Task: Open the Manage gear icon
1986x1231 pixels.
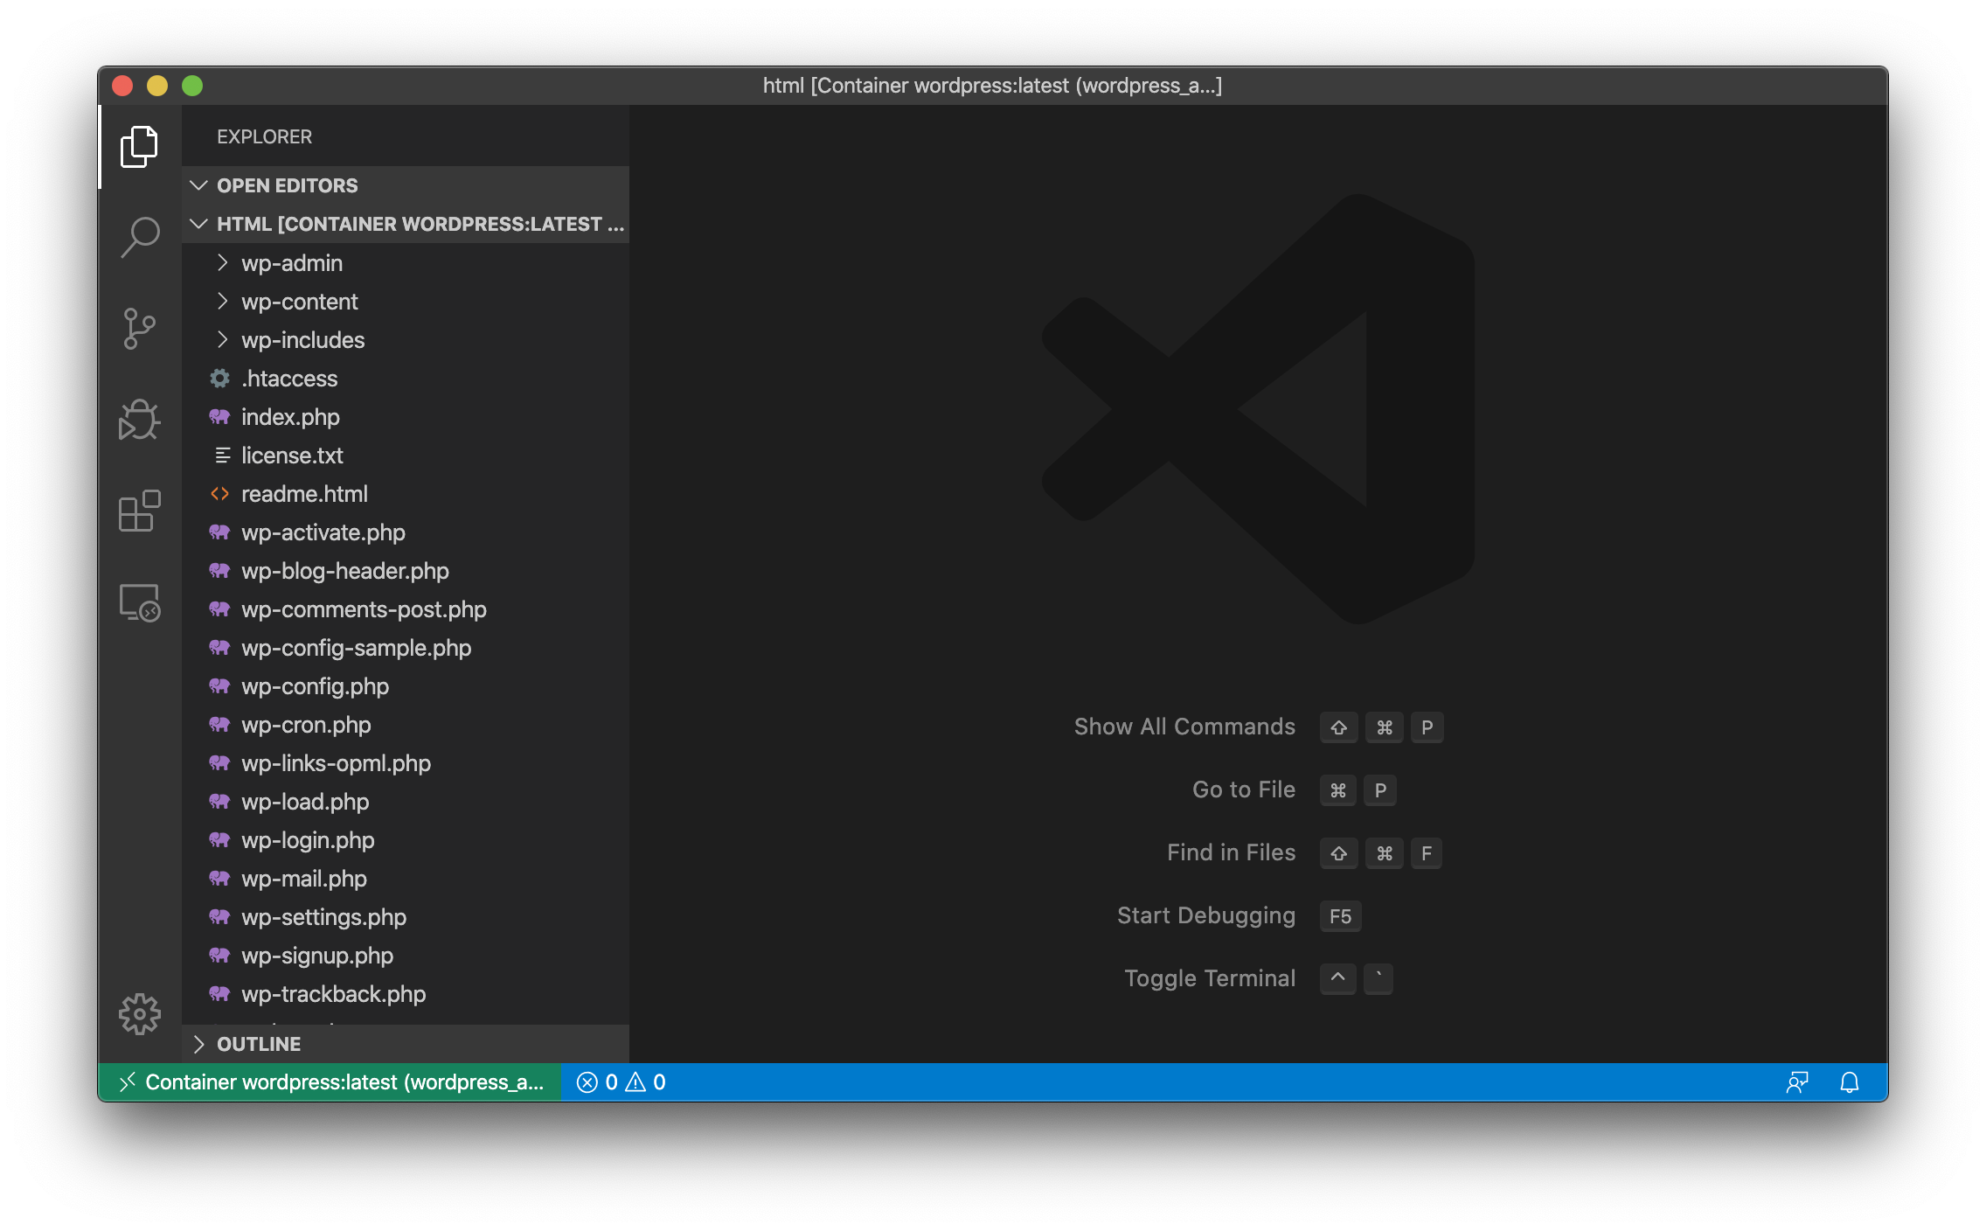Action: tap(139, 1014)
